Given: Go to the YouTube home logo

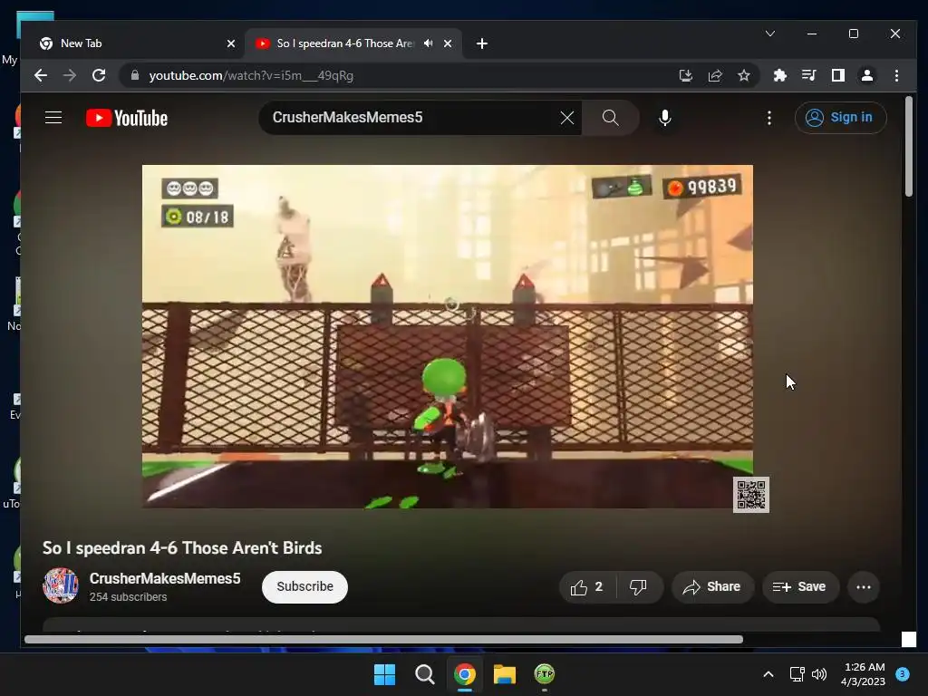Looking at the screenshot, I should pos(127,118).
